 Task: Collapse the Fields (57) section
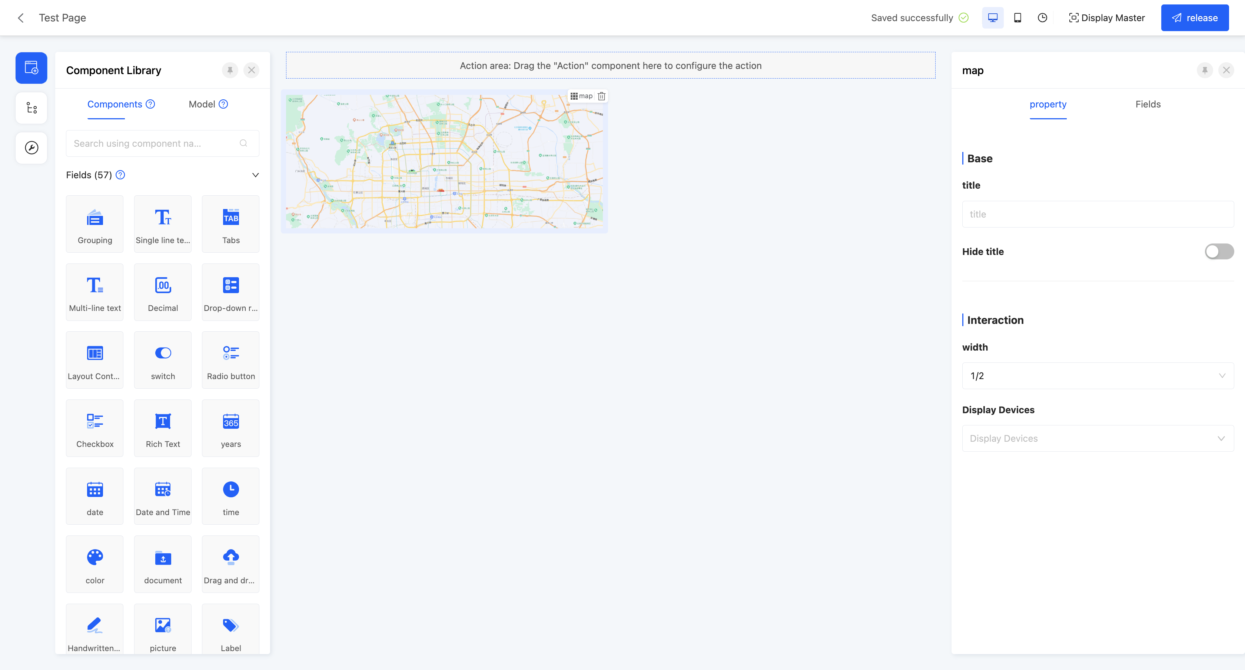pos(255,175)
